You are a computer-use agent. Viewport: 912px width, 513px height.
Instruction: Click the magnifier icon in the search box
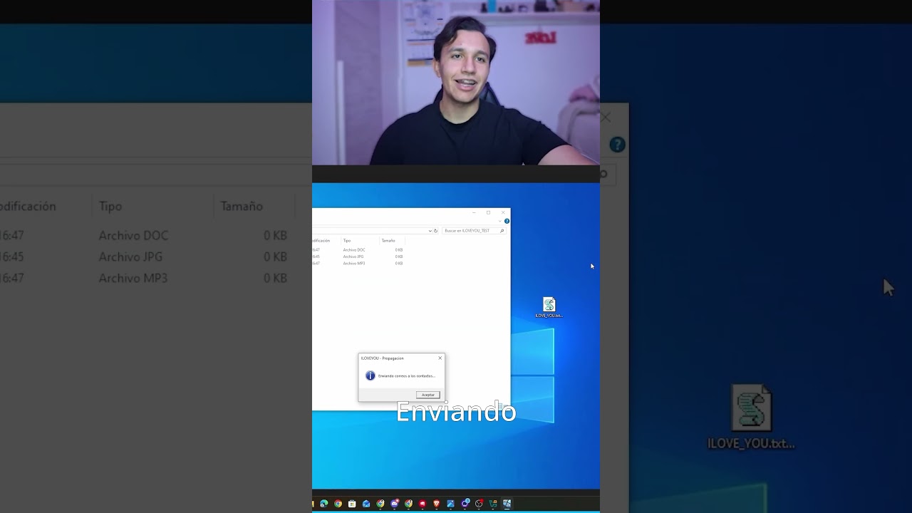(502, 231)
